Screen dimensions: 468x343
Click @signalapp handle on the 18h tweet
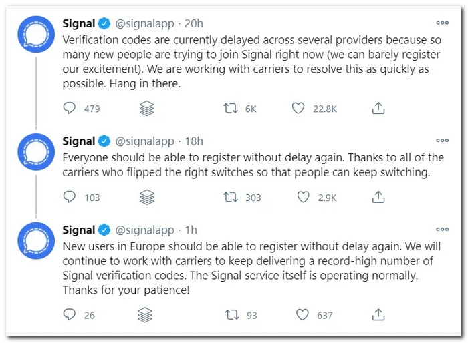click(x=145, y=141)
